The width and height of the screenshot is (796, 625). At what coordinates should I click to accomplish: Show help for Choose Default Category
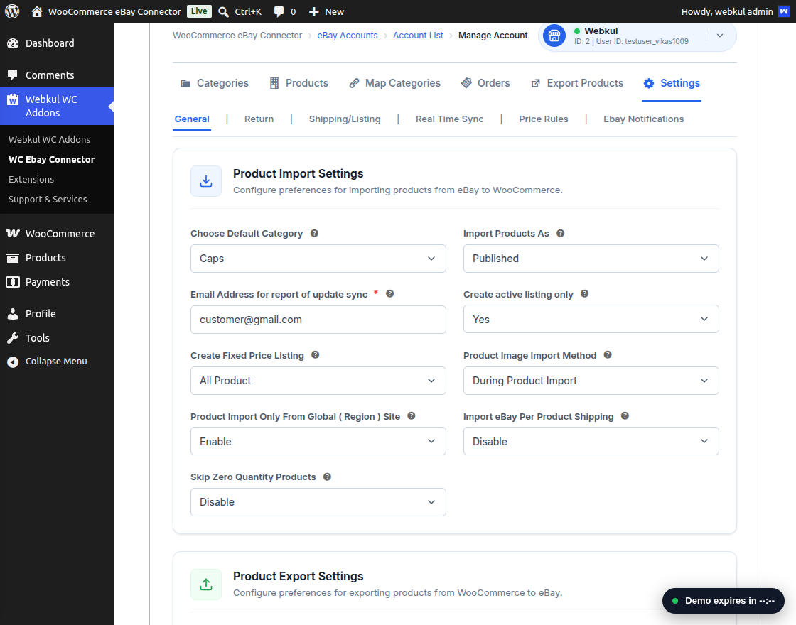pos(314,234)
